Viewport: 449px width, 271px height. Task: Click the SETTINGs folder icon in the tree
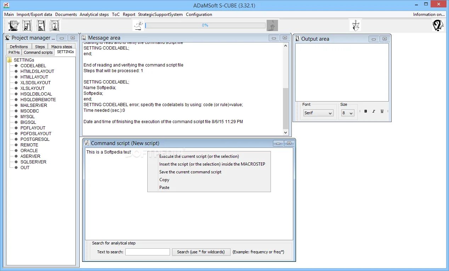pyautogui.click(x=10, y=60)
